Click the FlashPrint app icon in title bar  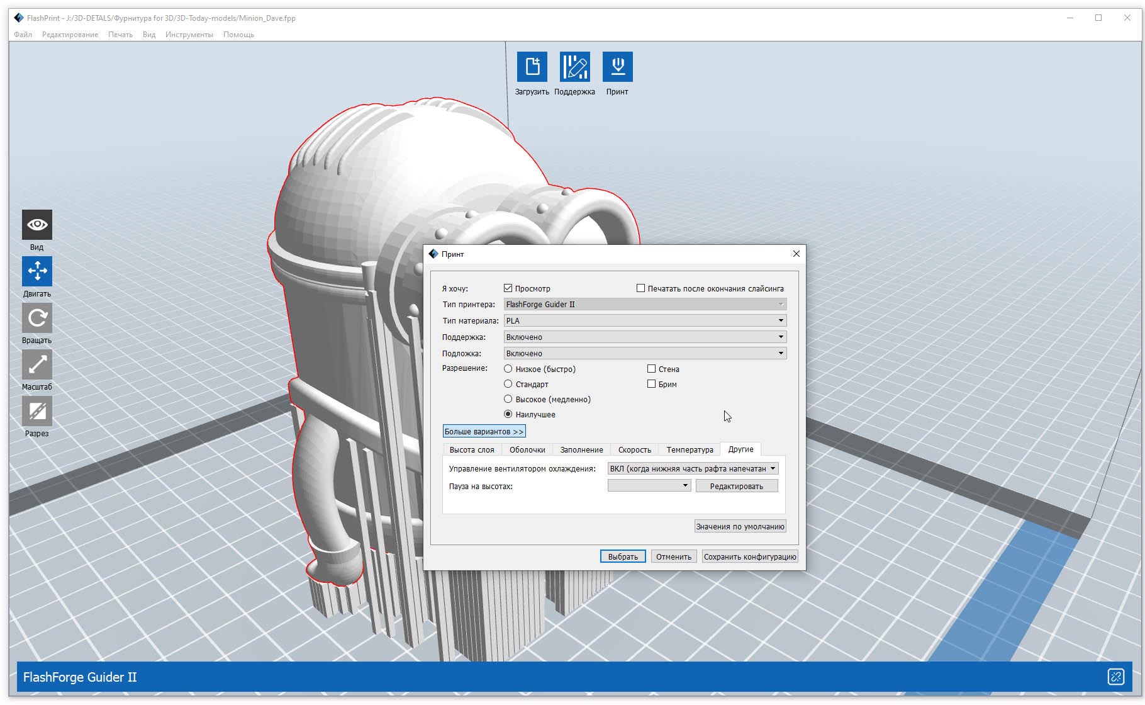coord(19,18)
